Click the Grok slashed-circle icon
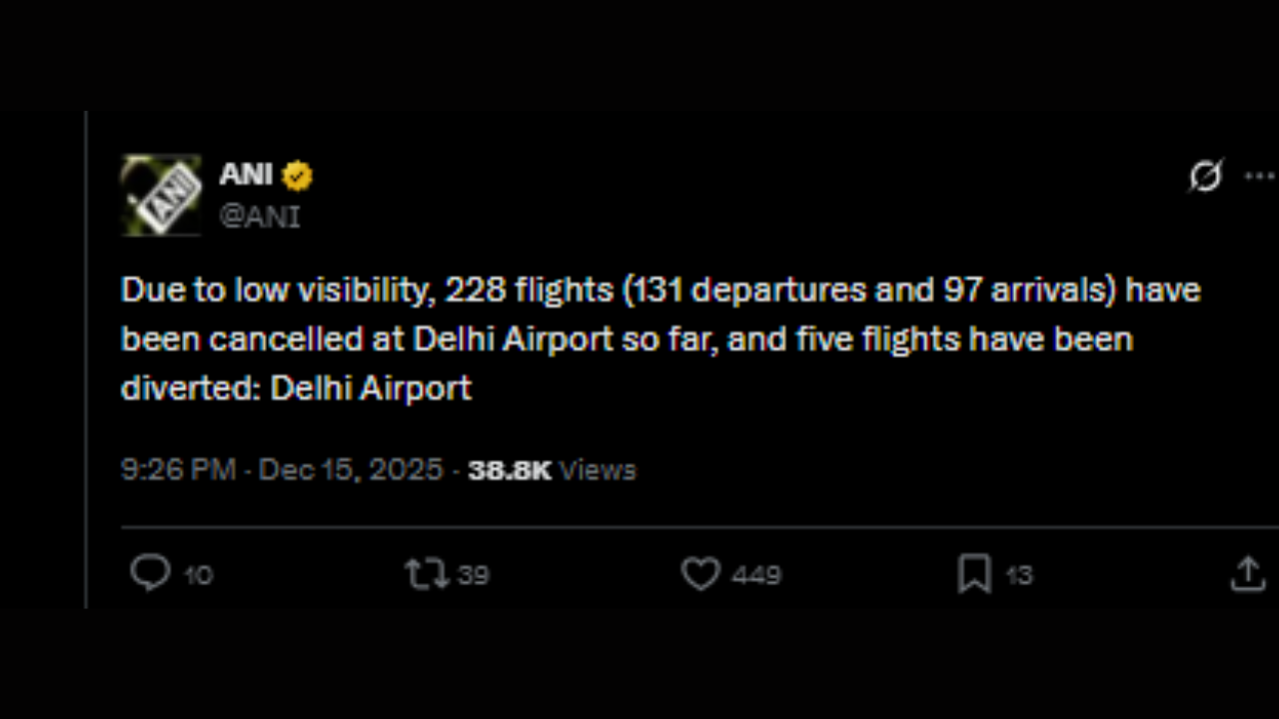 coord(1205,177)
